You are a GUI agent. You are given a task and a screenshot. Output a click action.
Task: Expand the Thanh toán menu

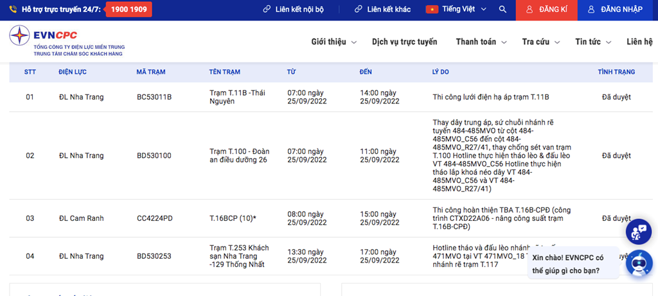click(481, 42)
